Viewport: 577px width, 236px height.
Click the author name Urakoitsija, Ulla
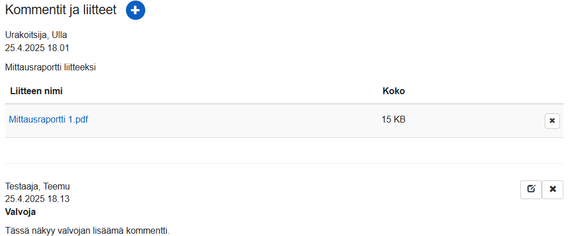(36, 35)
